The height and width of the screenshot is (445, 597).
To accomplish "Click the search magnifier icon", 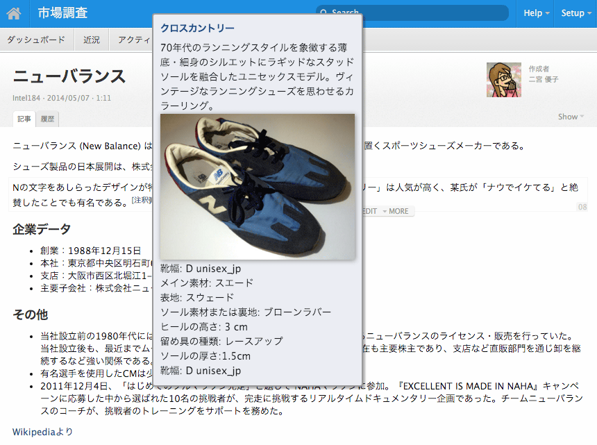I will [x=323, y=13].
